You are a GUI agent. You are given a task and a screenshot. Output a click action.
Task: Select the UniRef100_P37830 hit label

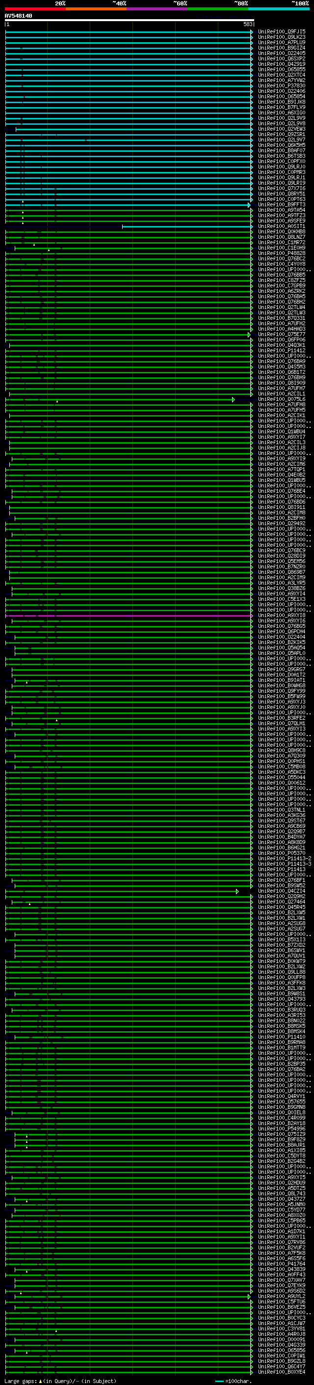282,85
